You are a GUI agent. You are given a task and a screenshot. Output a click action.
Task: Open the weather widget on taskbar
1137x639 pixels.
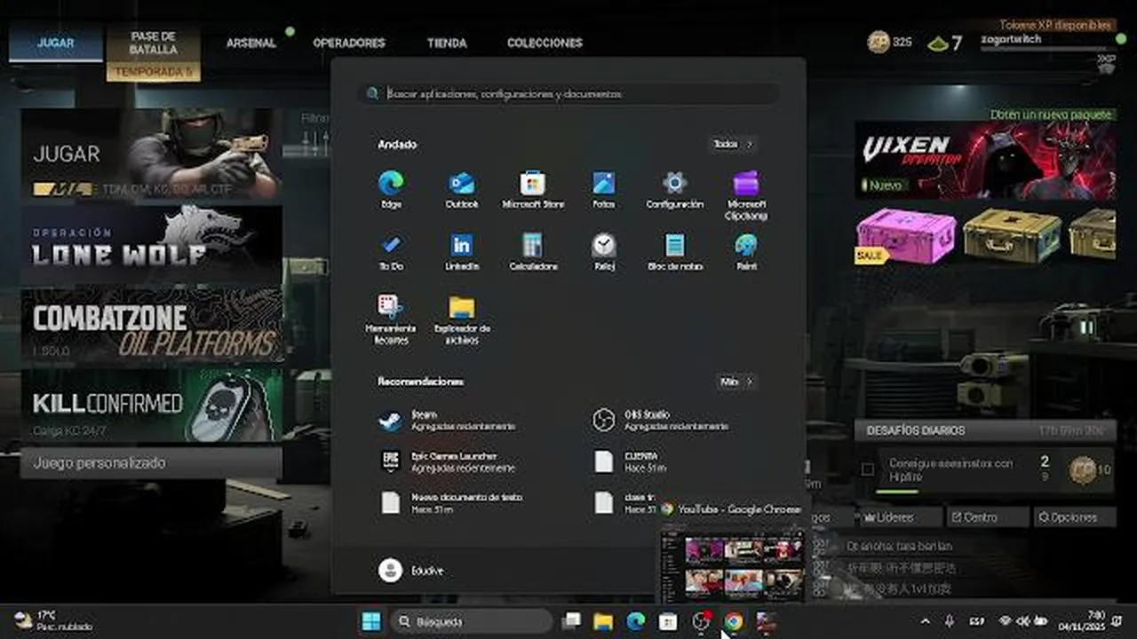[53, 621]
